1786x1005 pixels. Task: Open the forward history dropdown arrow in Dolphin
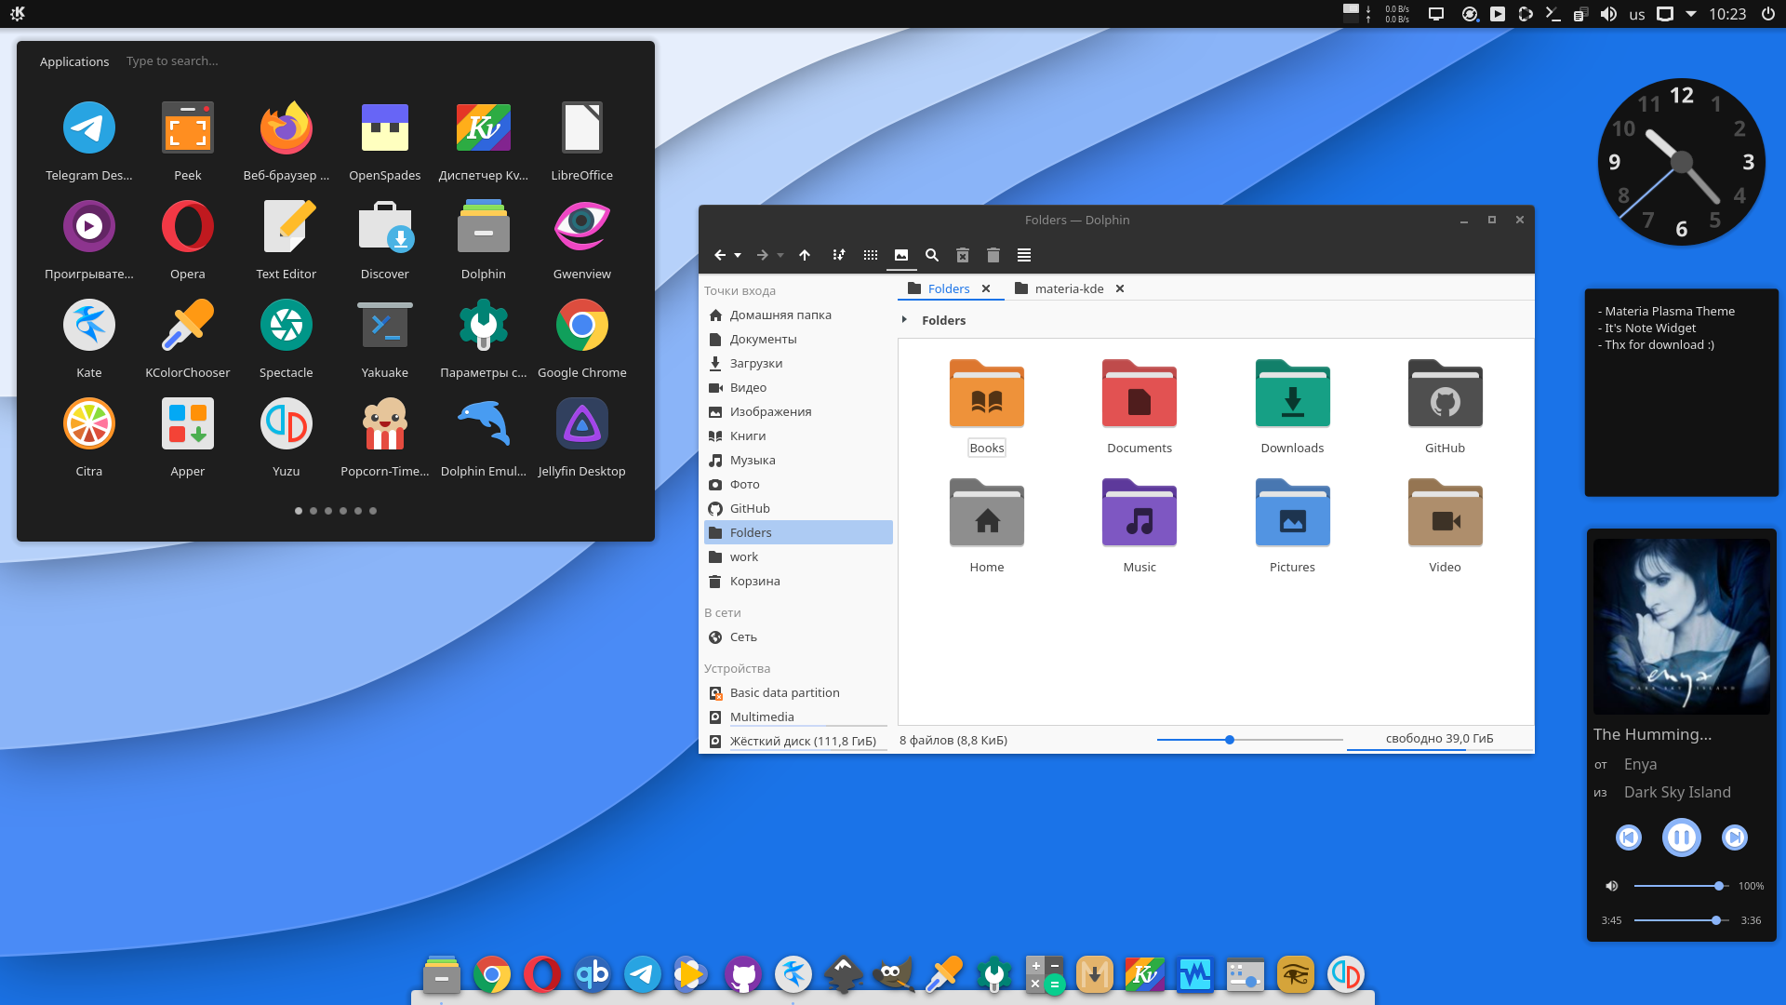[780, 255]
